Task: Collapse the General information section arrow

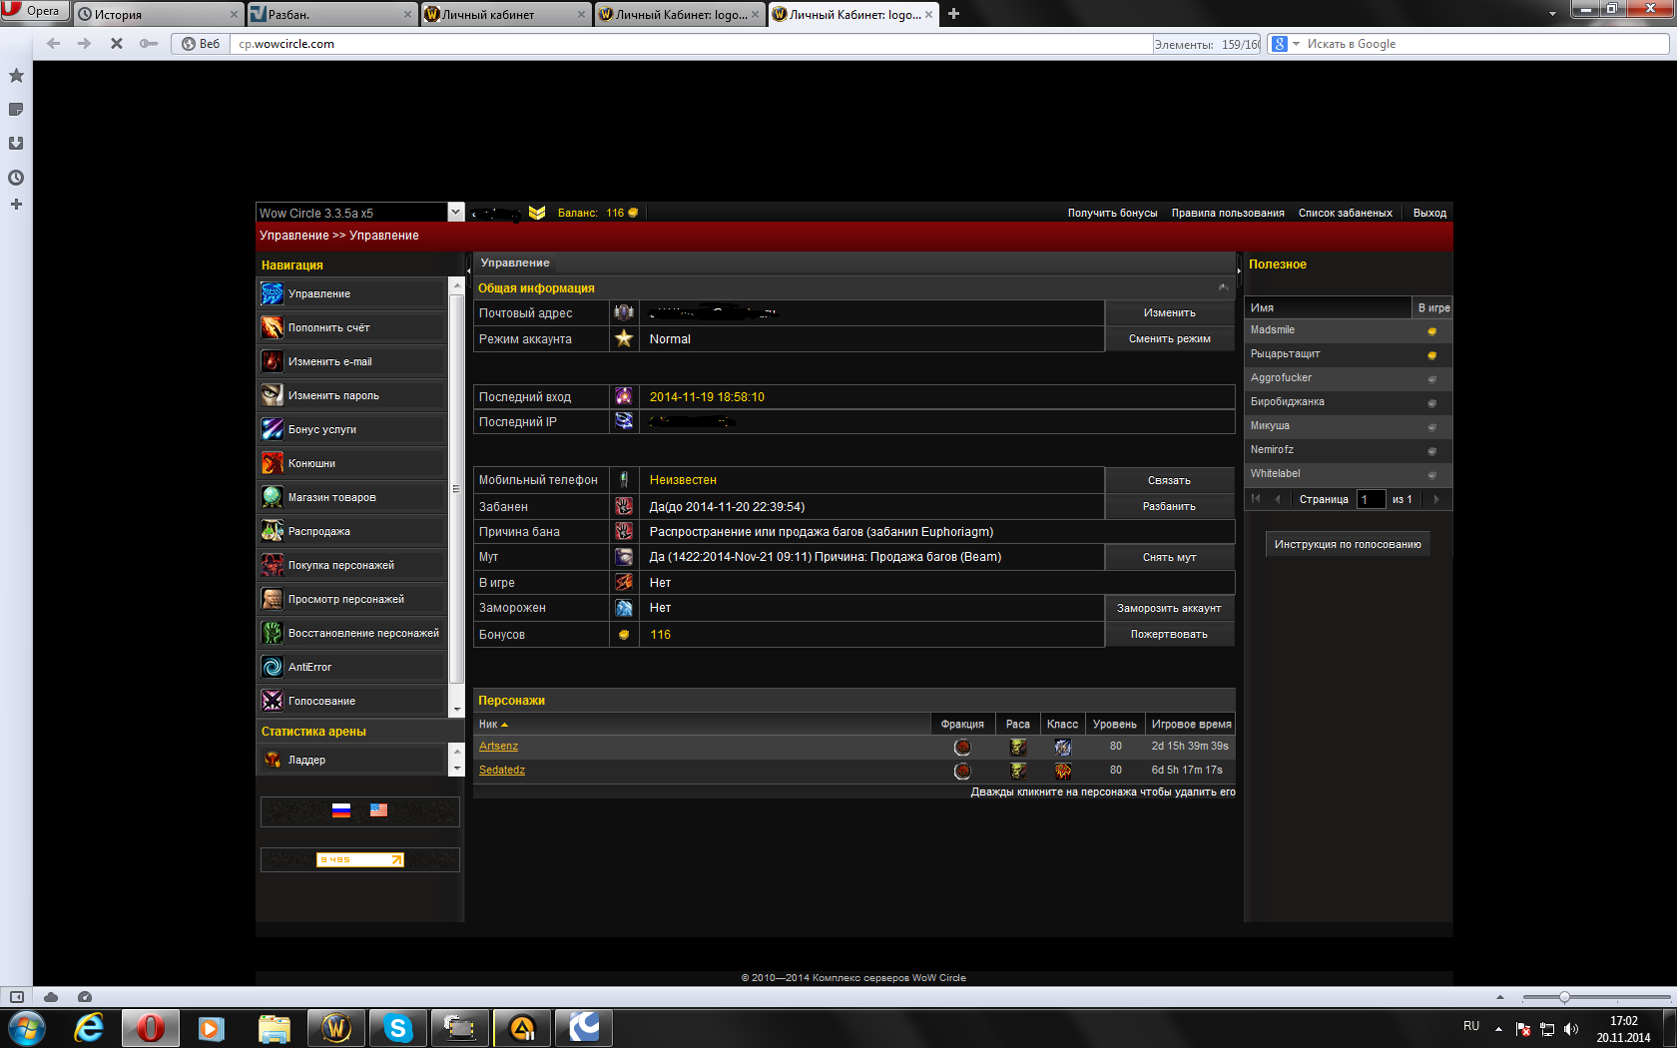Action: 1223,288
